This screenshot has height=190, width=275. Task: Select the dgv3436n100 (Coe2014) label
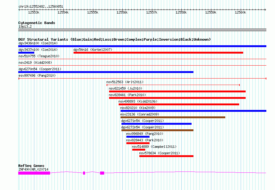(38, 43)
